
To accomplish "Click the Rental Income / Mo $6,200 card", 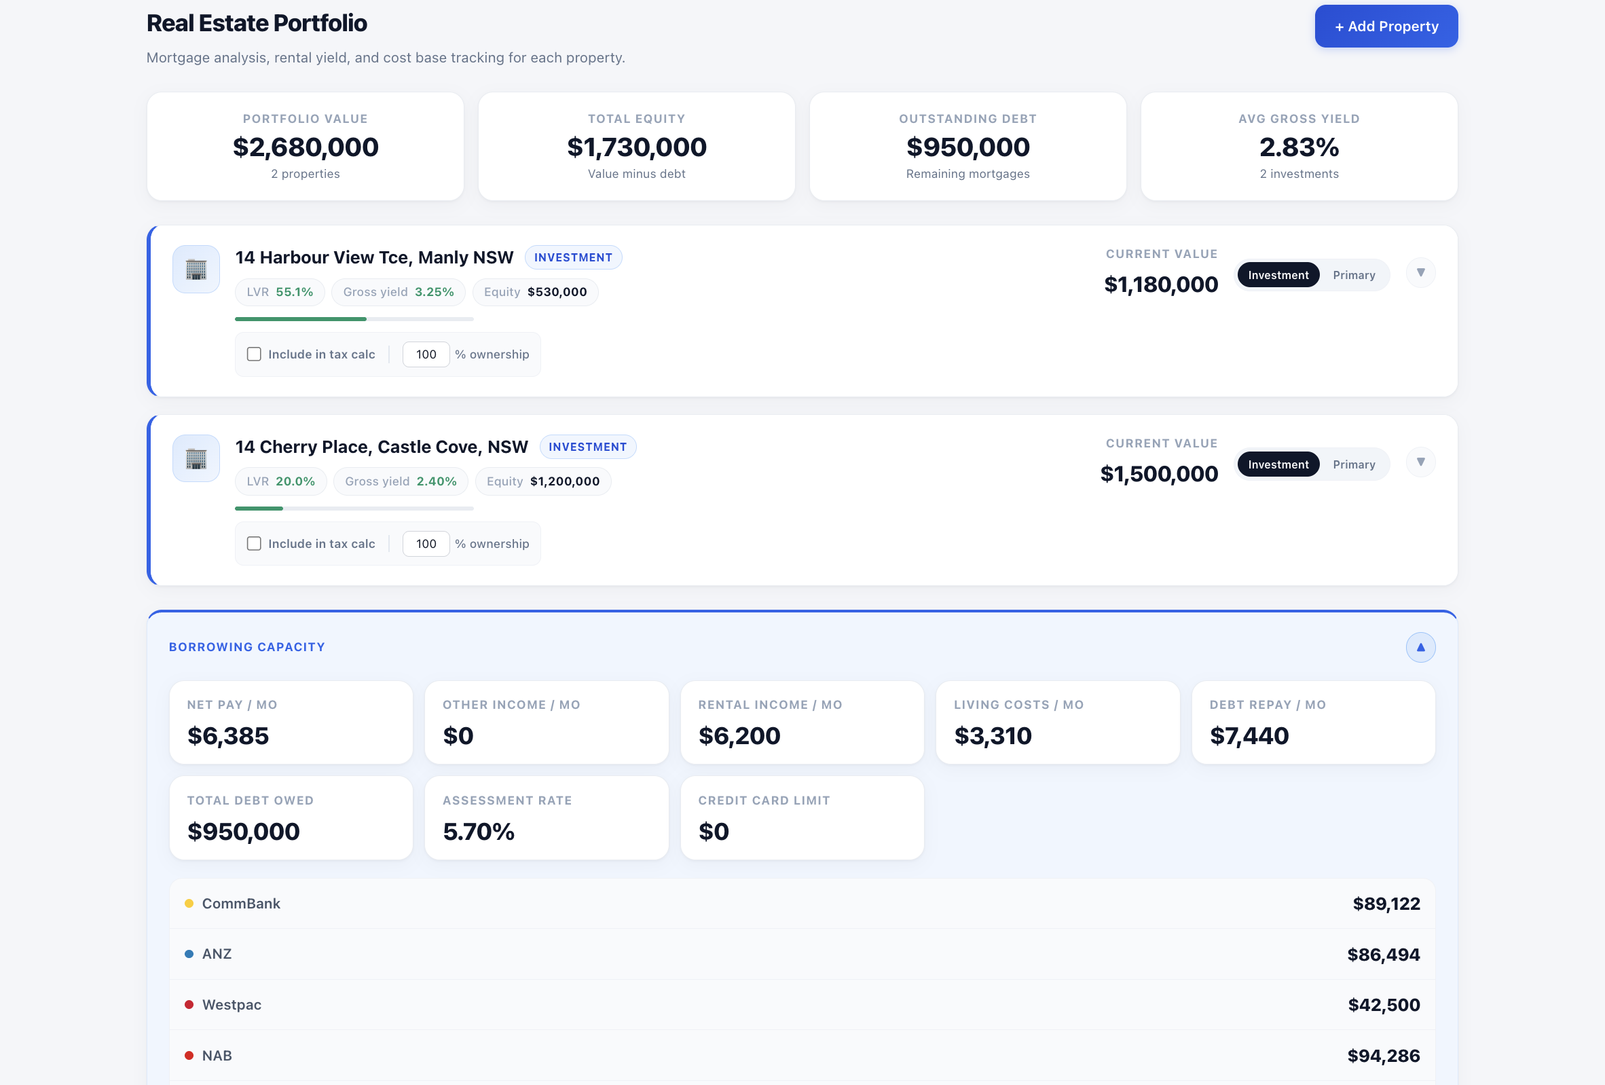I will [802, 722].
